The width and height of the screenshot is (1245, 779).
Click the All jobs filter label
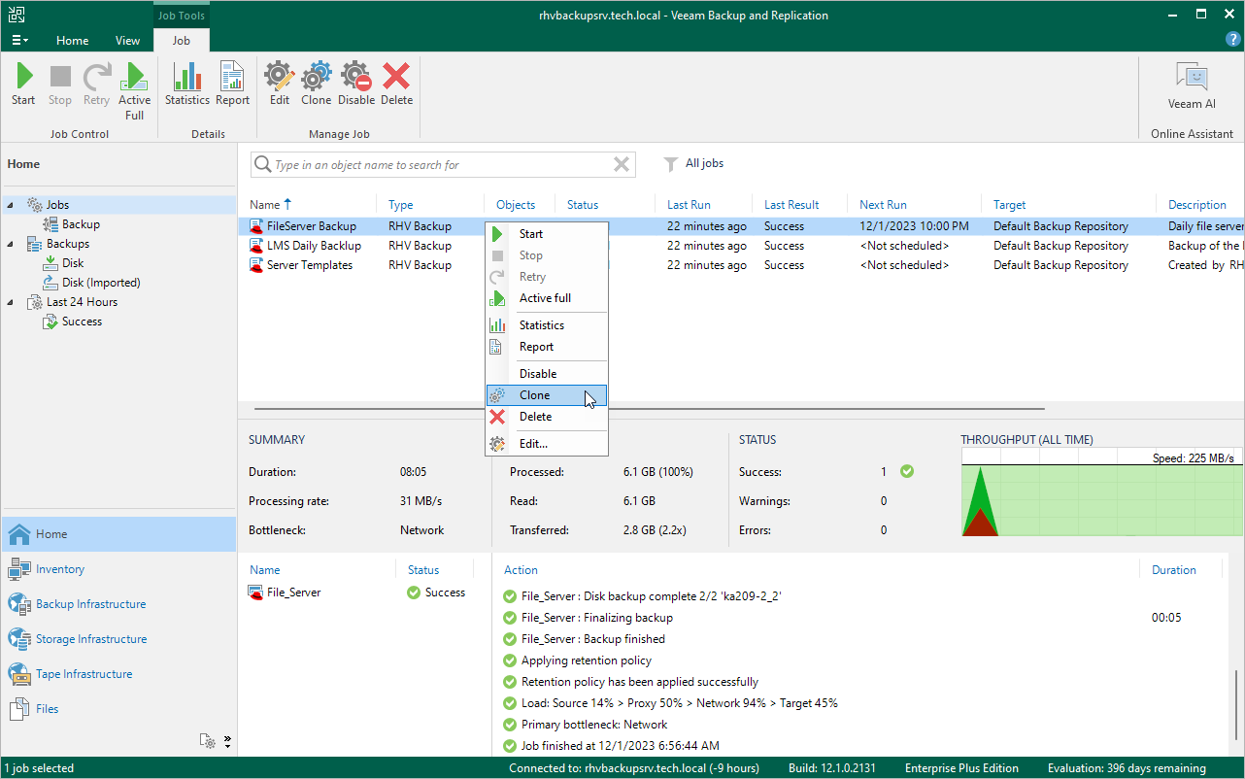(704, 163)
